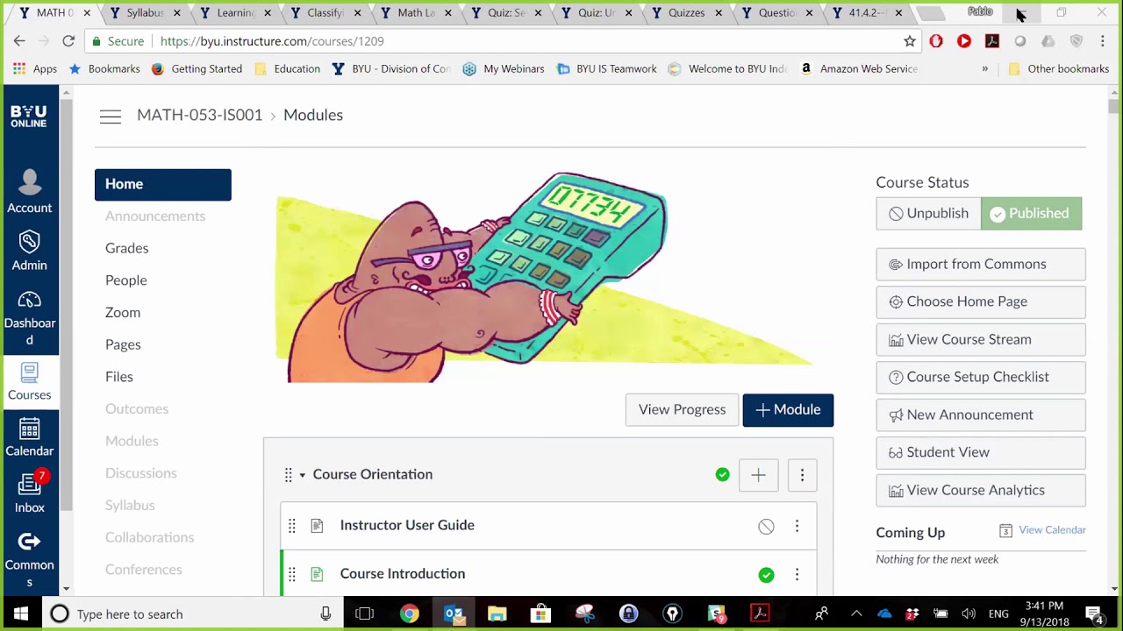
Task: Open the Course Introduction link
Action: tap(403, 574)
